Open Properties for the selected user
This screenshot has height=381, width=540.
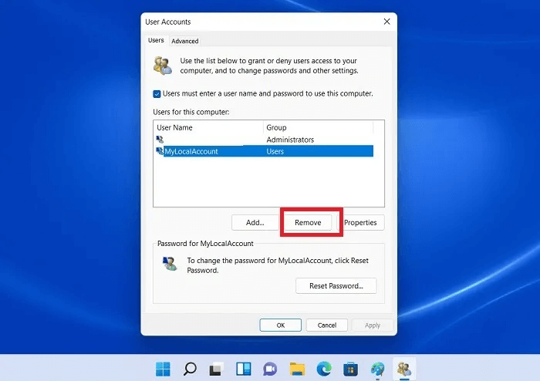click(x=360, y=222)
